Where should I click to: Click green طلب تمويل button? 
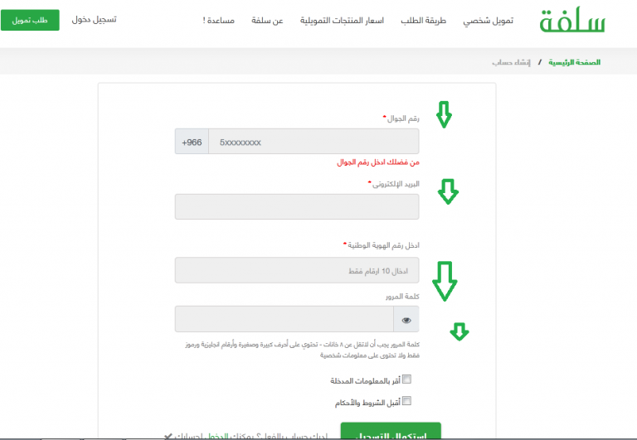click(x=30, y=20)
